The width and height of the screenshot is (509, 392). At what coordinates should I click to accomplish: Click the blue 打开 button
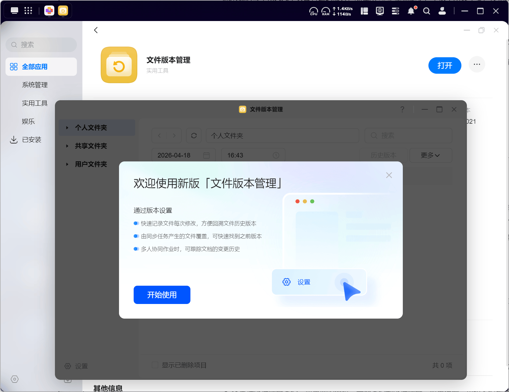[x=445, y=65]
